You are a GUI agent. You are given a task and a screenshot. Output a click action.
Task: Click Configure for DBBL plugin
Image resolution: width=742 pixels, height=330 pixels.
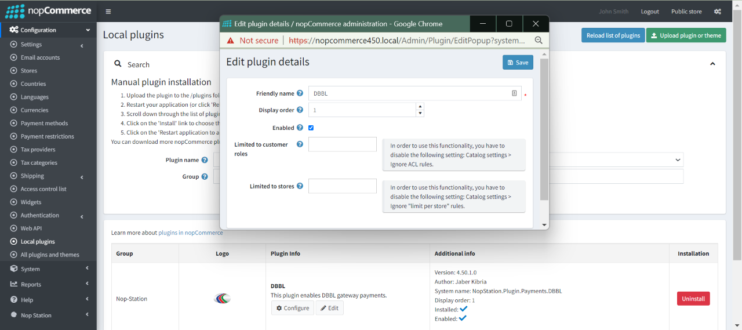(x=293, y=308)
